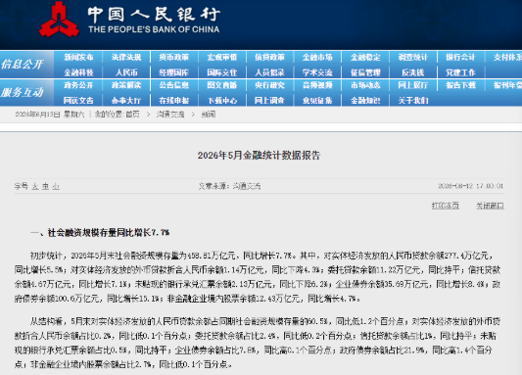Click the 关闭窗口 link
The image size is (522, 375).
(490, 206)
